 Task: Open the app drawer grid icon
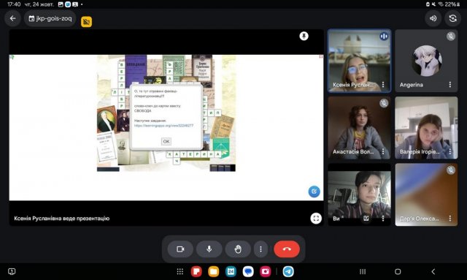(x=180, y=271)
